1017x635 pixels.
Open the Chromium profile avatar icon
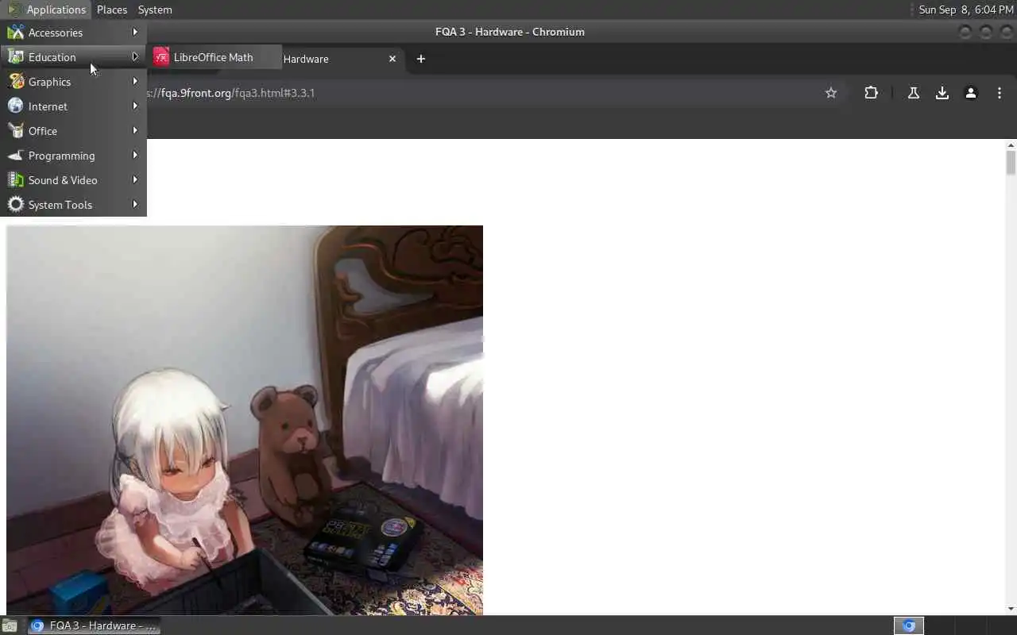(970, 93)
